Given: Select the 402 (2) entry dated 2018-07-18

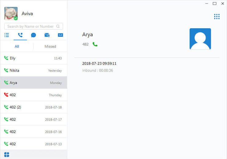Looking at the screenshot, I should click(x=34, y=107).
